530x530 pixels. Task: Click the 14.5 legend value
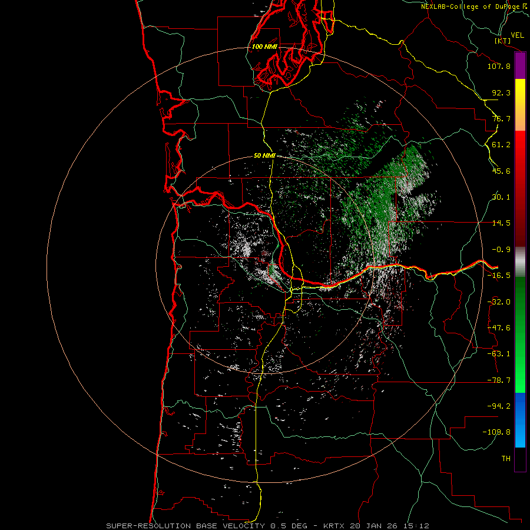coord(501,223)
